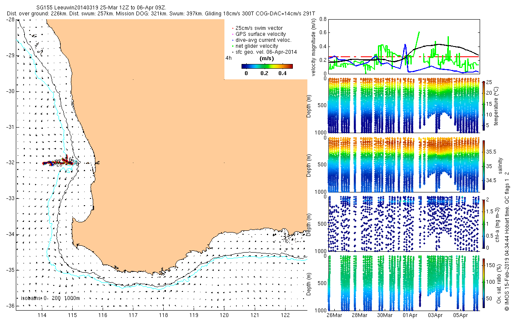Click the chl-a colorbar on the right
This screenshot has width=513, height=320.
[x=484, y=223]
